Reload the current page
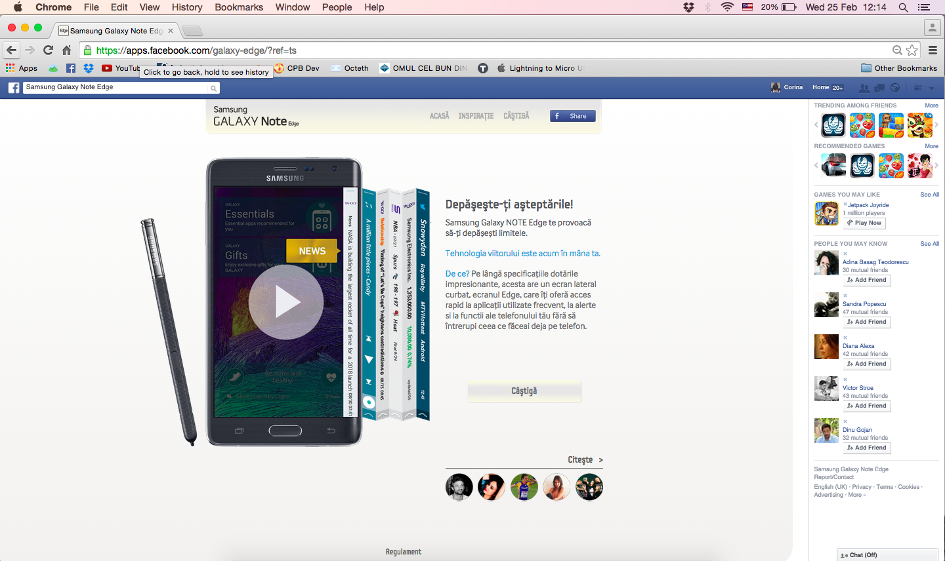Viewport: 945px width, 561px height. tap(48, 50)
